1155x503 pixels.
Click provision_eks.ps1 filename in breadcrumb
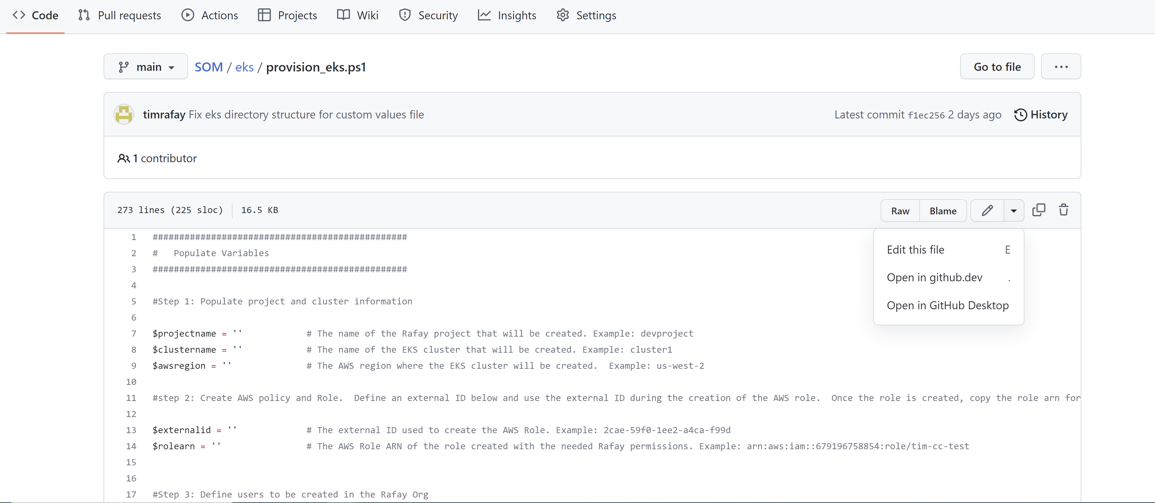point(316,67)
